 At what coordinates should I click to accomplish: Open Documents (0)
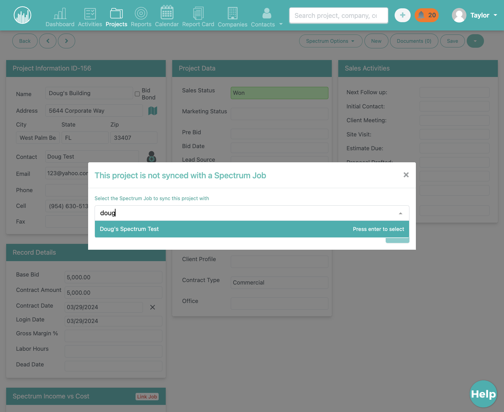(414, 41)
